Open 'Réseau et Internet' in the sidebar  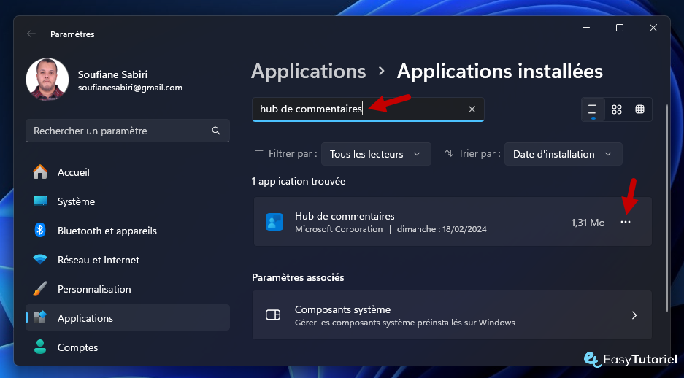(127, 260)
